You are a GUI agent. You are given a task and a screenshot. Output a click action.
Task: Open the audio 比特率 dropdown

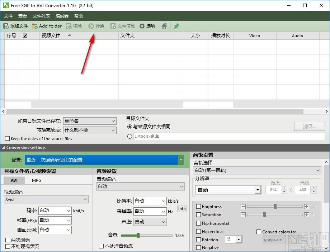click(x=150, y=201)
